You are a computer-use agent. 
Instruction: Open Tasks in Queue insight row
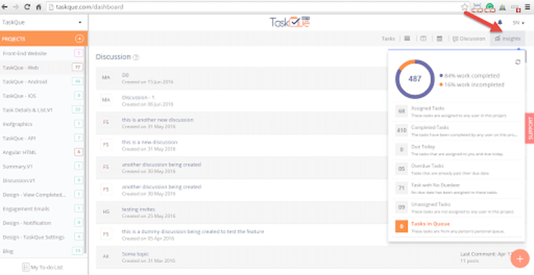(x=457, y=227)
